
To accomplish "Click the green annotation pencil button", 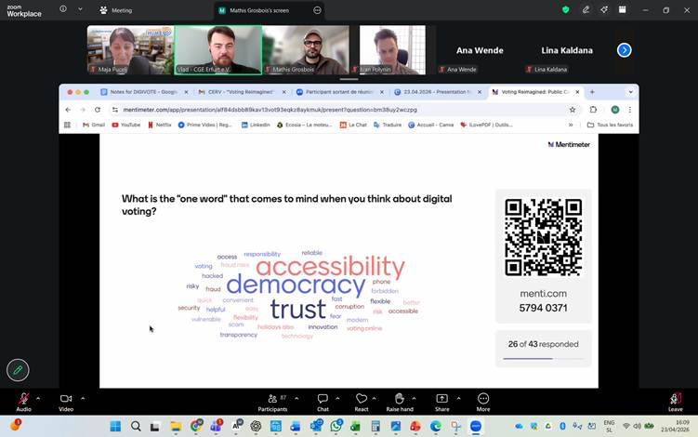I will click(18, 370).
